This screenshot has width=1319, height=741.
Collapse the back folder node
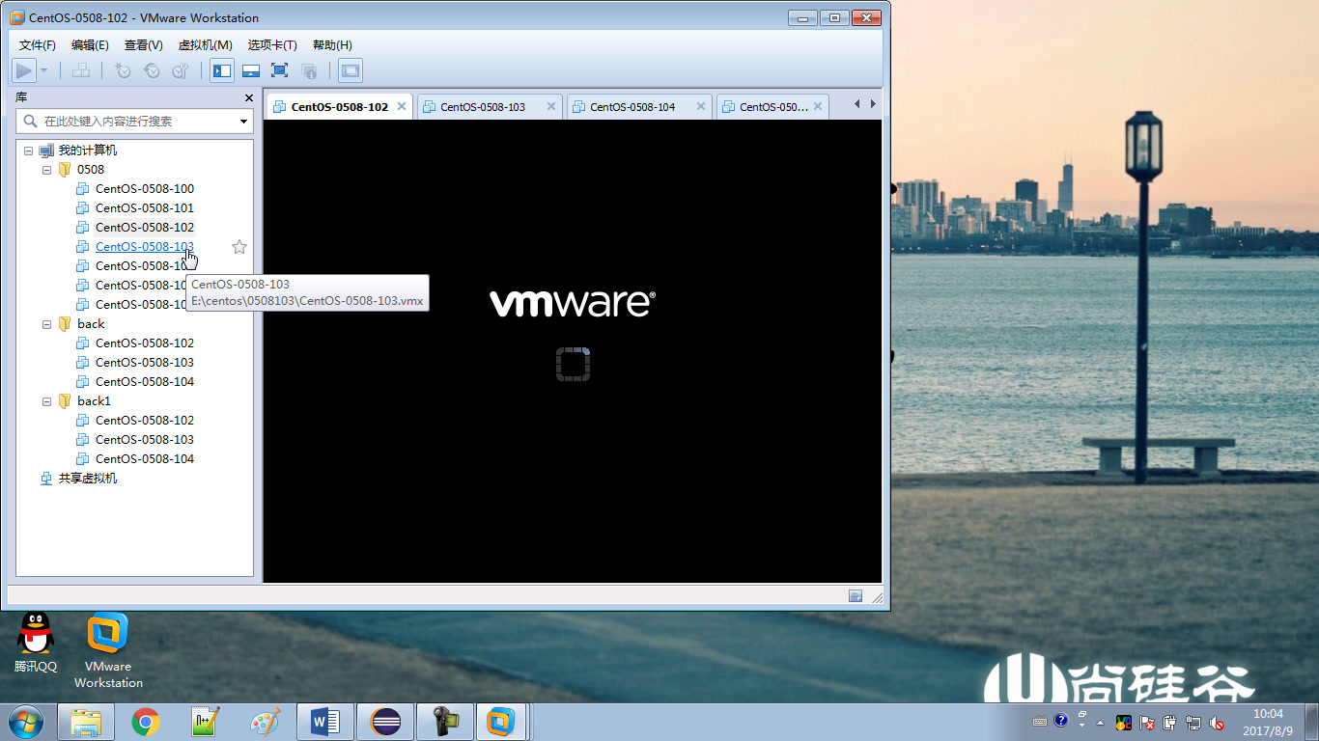tap(46, 324)
